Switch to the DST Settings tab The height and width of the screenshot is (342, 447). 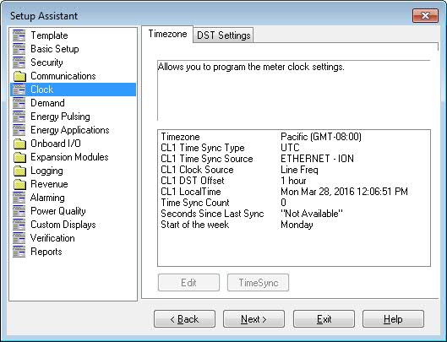point(223,35)
